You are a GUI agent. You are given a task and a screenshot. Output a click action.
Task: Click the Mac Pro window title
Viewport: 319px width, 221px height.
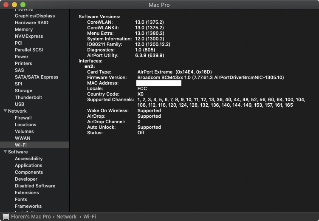click(159, 5)
